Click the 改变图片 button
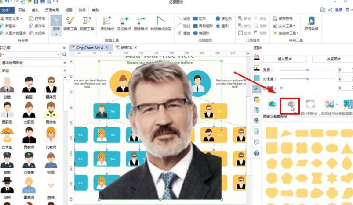Screen dimensions: 353x205 (x=333, y=59)
